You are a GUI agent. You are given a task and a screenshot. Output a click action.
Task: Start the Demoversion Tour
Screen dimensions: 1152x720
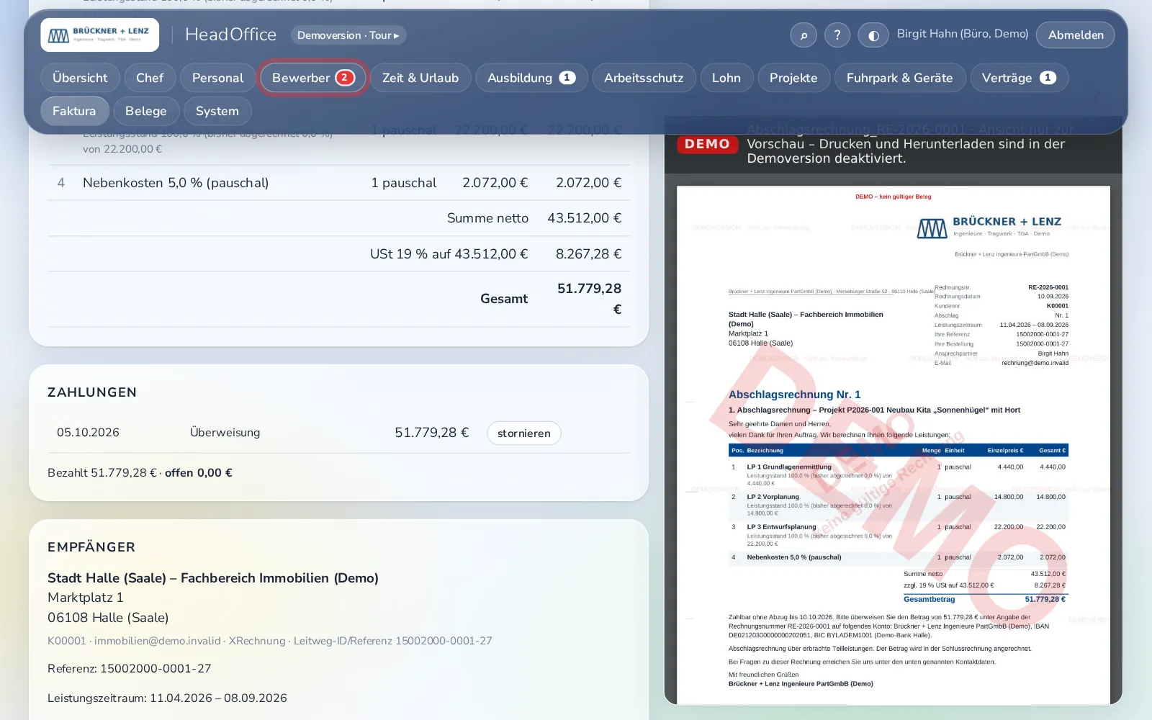click(348, 35)
